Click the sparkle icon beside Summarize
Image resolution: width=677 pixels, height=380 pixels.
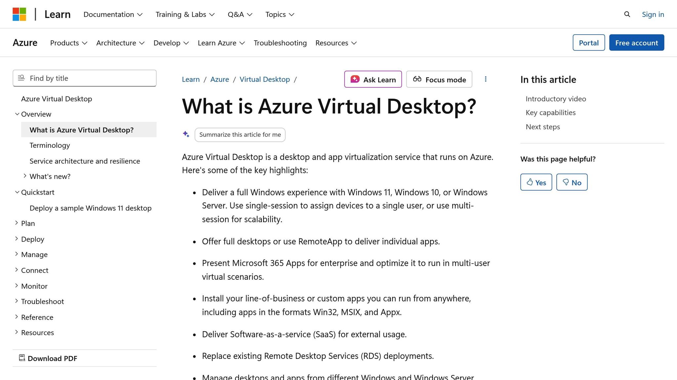click(x=186, y=134)
